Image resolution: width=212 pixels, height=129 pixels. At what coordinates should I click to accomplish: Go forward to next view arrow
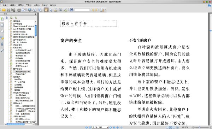click(121, 127)
